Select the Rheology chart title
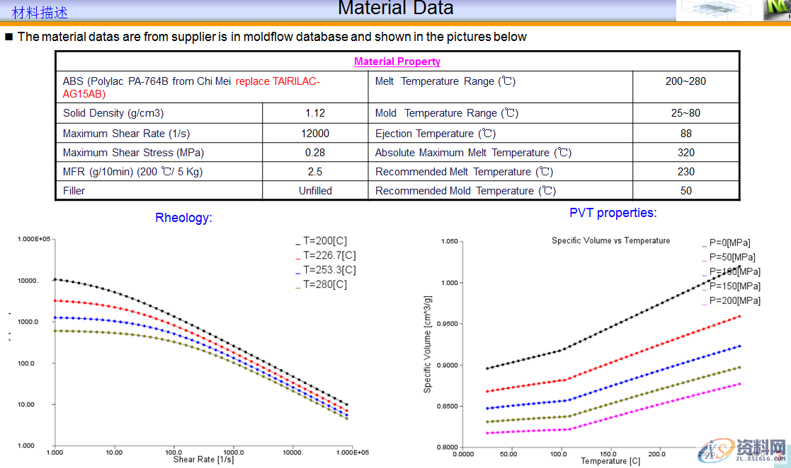 click(183, 218)
